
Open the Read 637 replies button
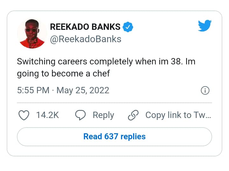[114, 137]
